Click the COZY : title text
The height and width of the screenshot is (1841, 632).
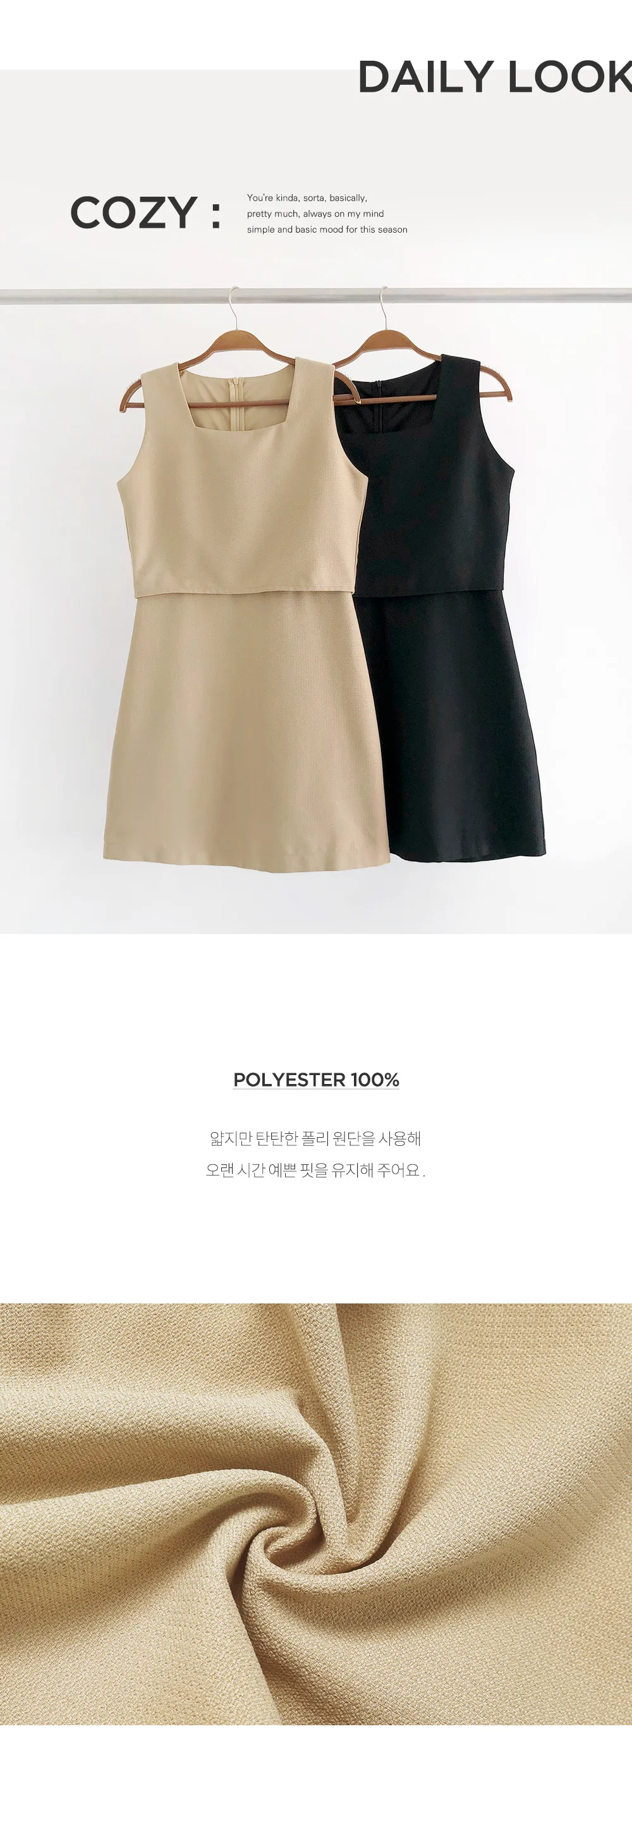tap(146, 213)
